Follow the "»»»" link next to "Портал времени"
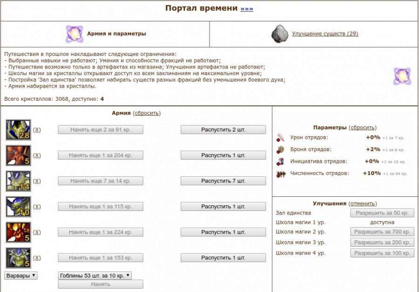The image size is (419, 292). click(x=247, y=8)
